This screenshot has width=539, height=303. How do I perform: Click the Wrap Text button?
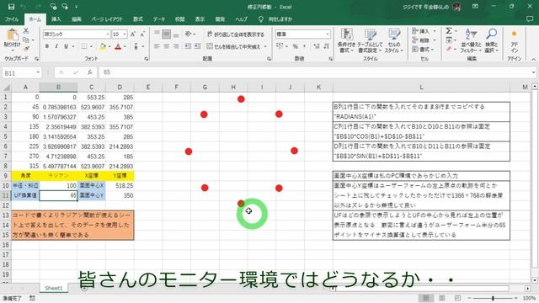pos(236,34)
